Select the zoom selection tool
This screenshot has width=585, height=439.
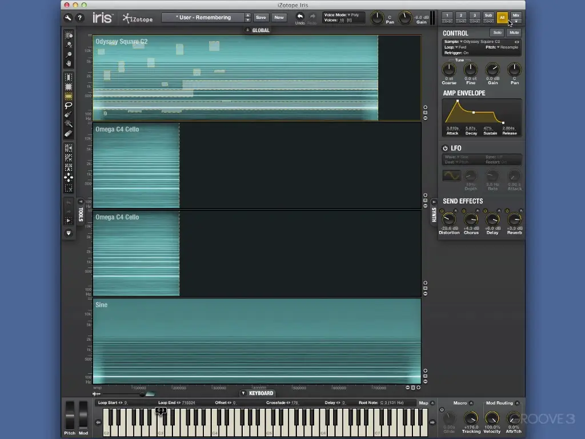click(x=69, y=35)
